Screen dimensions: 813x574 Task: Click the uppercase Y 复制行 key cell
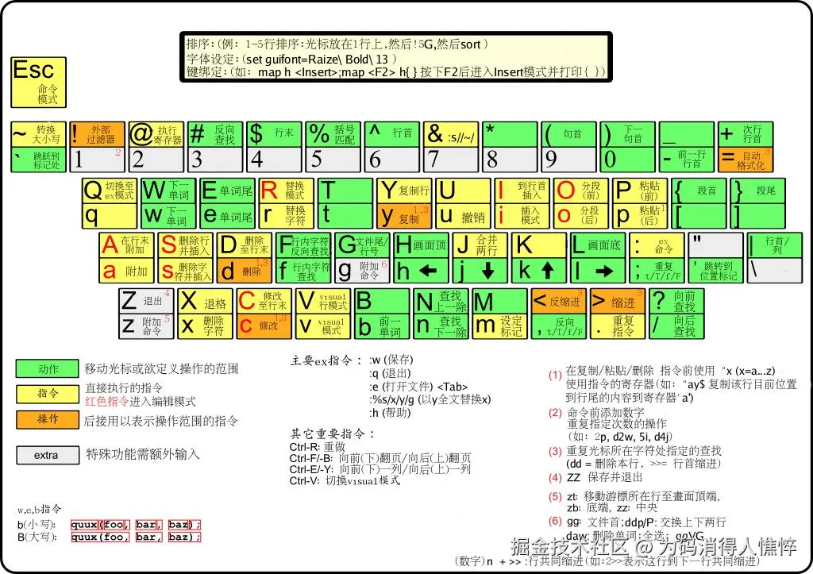(x=404, y=191)
